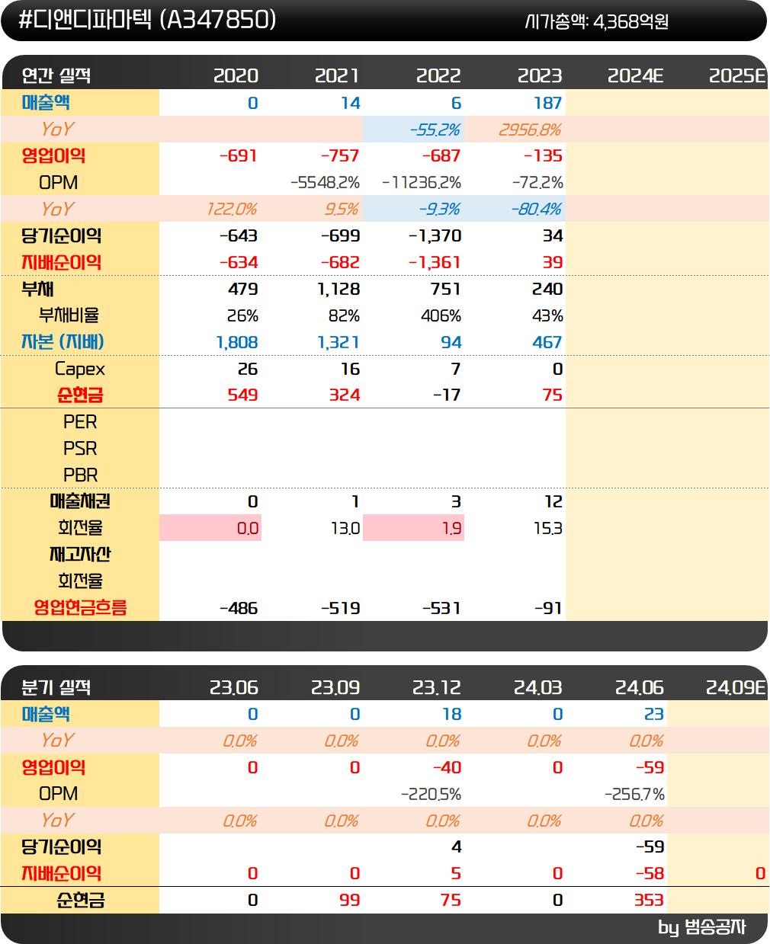Screen dimensions: 770x944
Task: Select the 2023 revenue value 187
Action: [x=547, y=103]
